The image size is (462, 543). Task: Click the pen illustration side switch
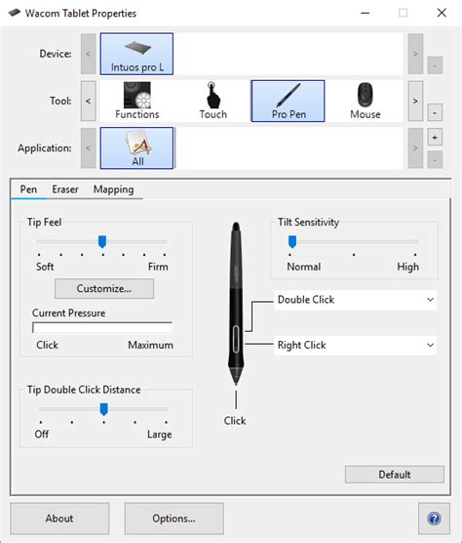(x=236, y=339)
